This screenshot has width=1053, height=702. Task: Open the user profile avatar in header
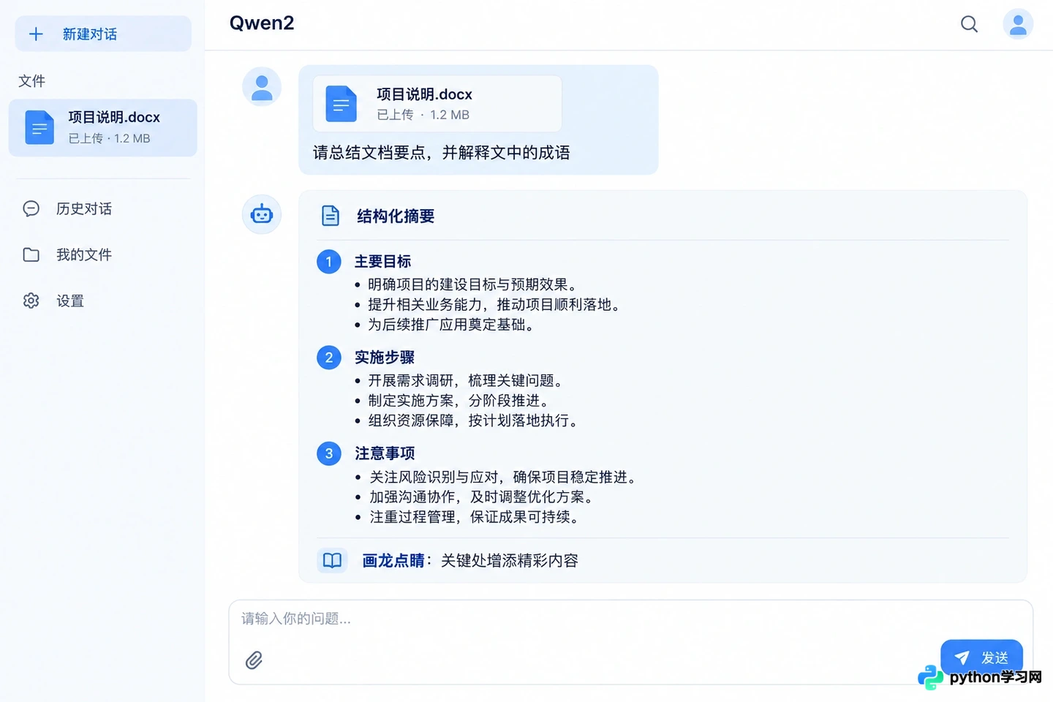click(1018, 24)
